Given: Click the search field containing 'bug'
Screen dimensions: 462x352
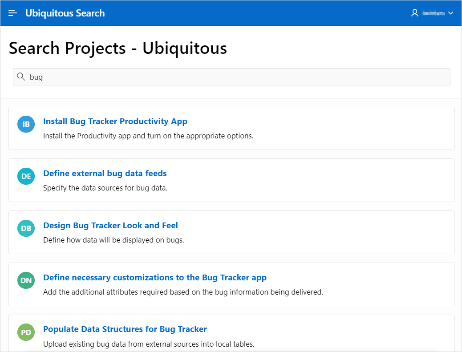Looking at the screenshot, I should point(231,77).
